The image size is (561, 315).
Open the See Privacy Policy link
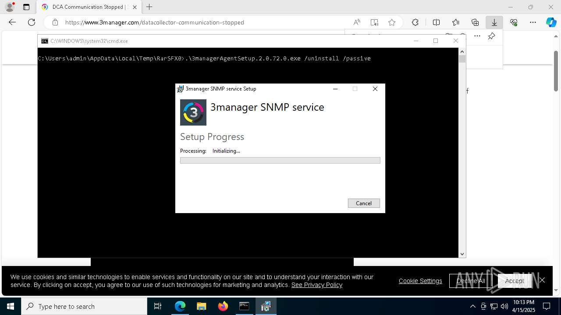click(317, 285)
